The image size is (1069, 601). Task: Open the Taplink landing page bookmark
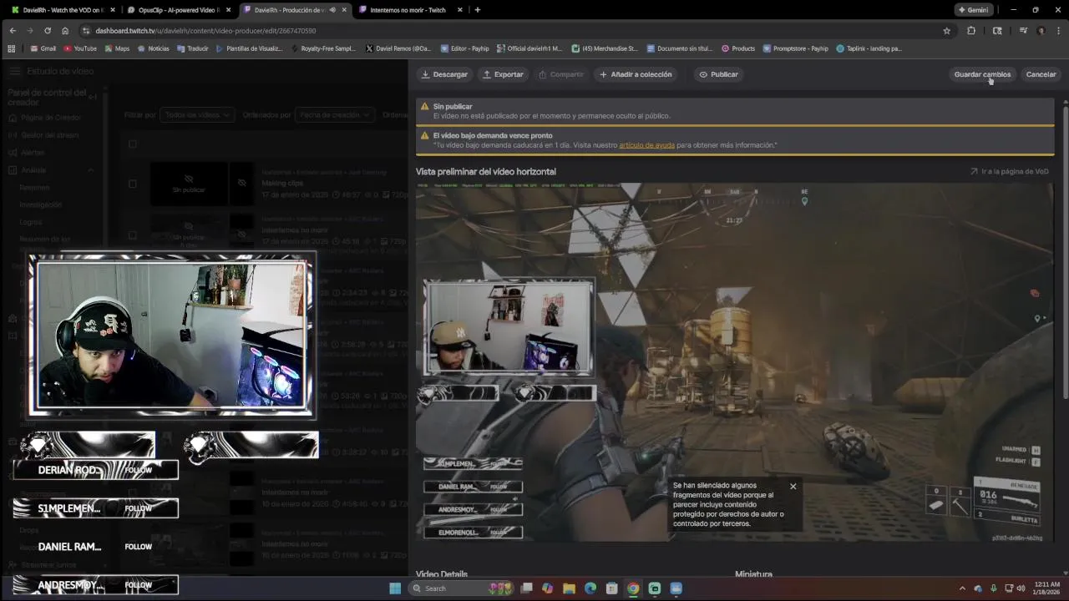coord(869,48)
